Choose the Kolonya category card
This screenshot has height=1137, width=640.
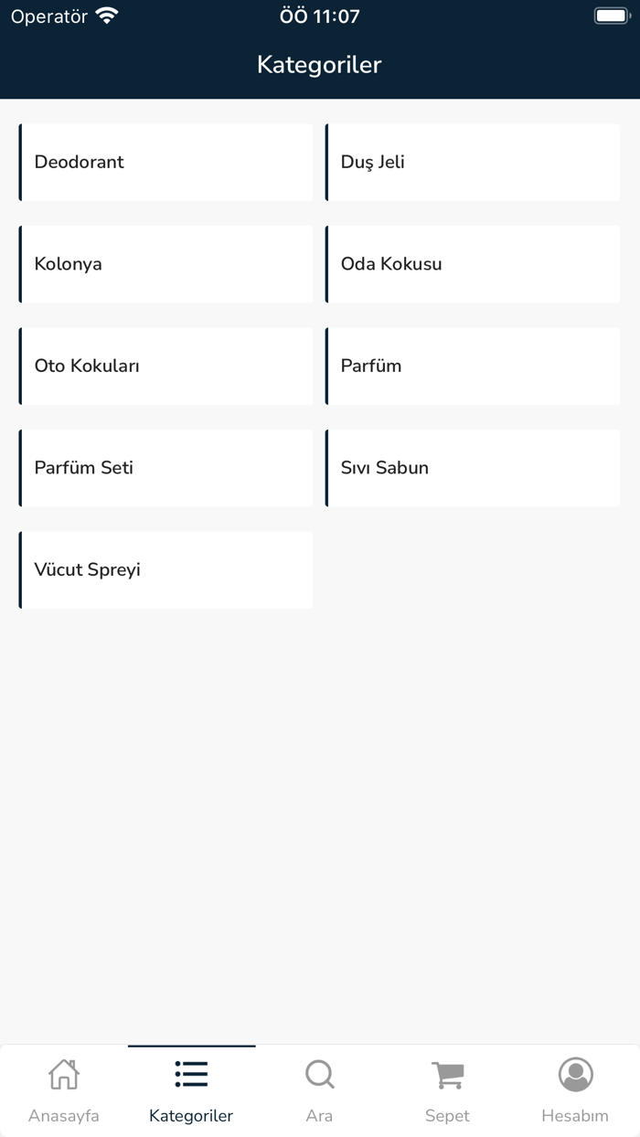click(x=165, y=264)
